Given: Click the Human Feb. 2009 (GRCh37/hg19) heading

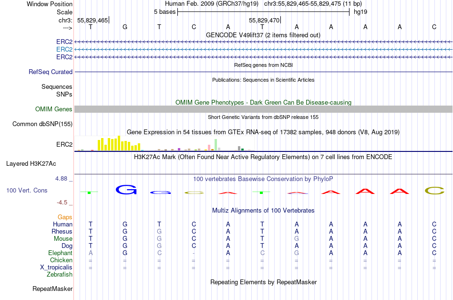Looking at the screenshot, I should click(x=212, y=4).
